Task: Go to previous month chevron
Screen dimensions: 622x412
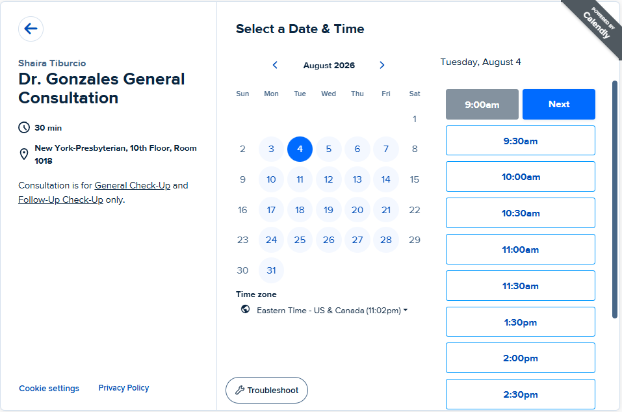Action: click(x=275, y=65)
